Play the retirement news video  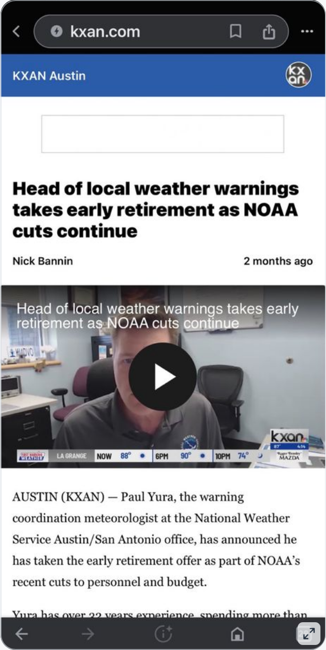tap(162, 377)
